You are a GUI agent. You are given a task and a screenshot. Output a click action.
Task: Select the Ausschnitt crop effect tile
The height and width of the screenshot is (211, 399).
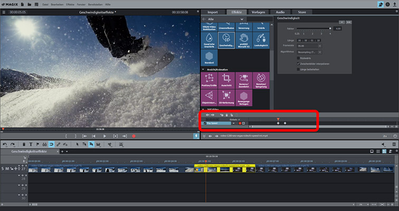(x=226, y=81)
